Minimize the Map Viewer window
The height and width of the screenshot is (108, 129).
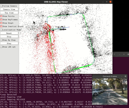tap(103, 2)
